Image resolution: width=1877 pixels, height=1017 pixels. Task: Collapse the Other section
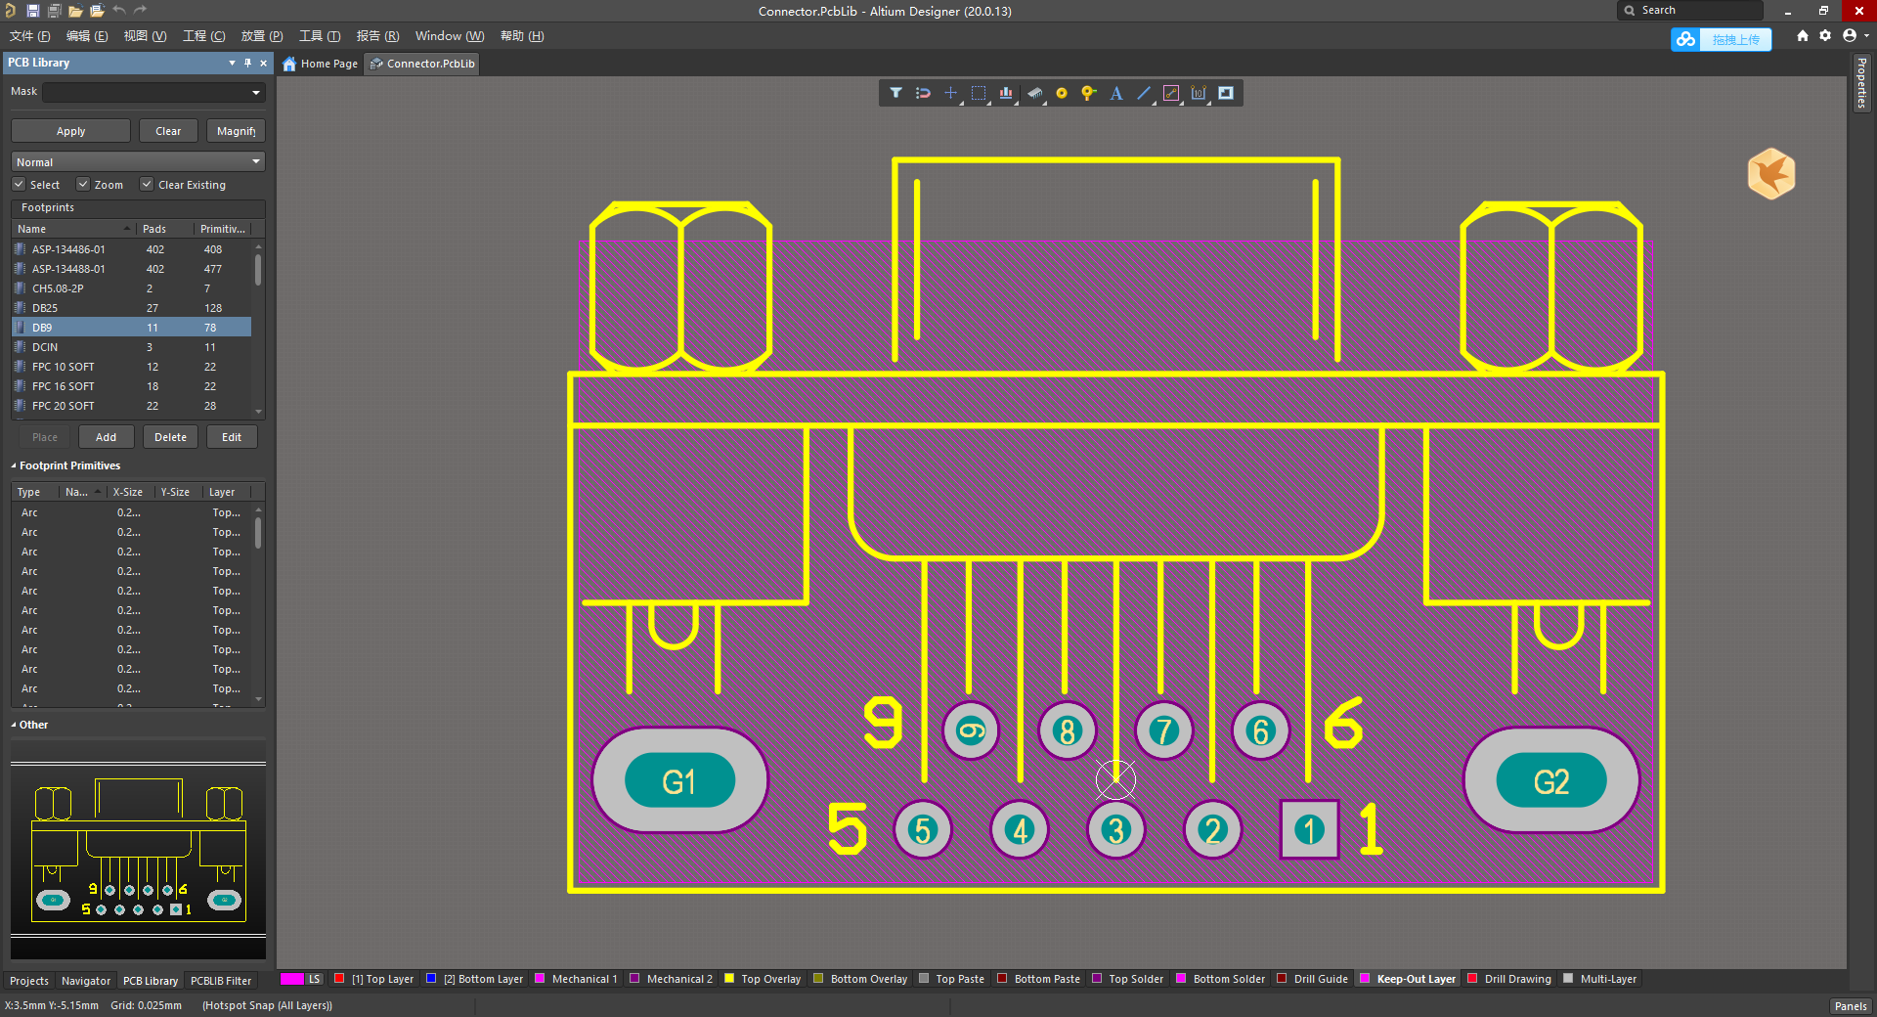click(14, 725)
